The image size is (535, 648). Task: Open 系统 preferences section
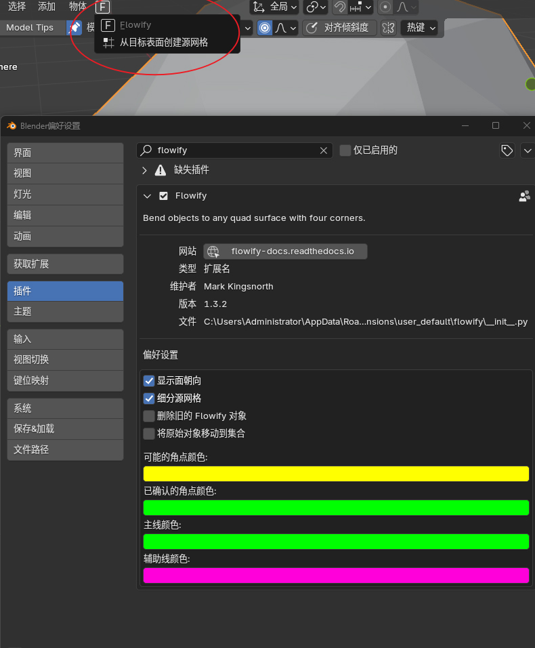click(65, 408)
